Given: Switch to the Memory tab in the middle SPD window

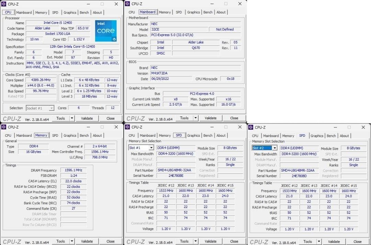Looking at the screenshot, I should click(165, 135).
